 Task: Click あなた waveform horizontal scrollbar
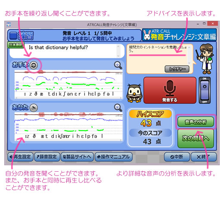point(69,140)
